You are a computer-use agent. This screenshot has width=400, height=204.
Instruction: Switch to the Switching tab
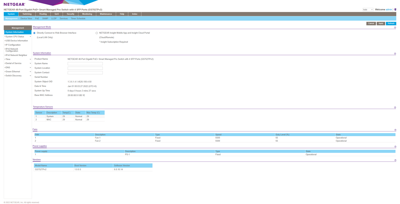pos(27,14)
